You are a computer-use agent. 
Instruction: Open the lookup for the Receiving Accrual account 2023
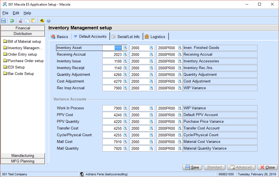point(125,55)
